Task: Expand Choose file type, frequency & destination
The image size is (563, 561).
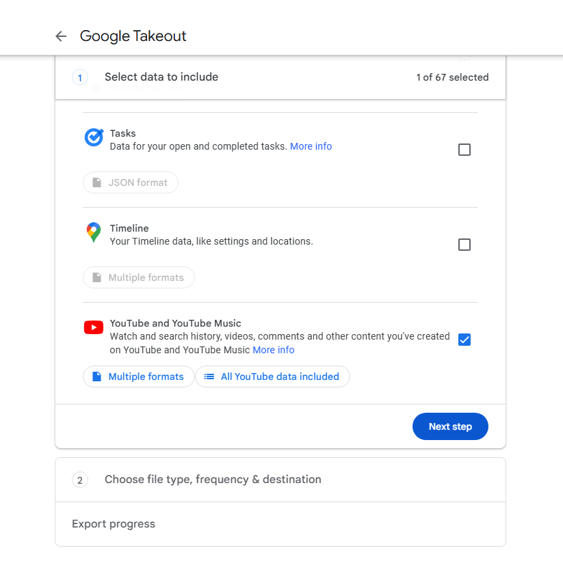Action: point(280,480)
